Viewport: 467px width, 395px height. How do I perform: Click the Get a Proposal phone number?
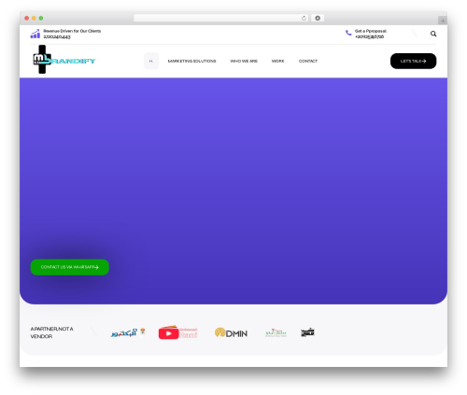(x=369, y=36)
